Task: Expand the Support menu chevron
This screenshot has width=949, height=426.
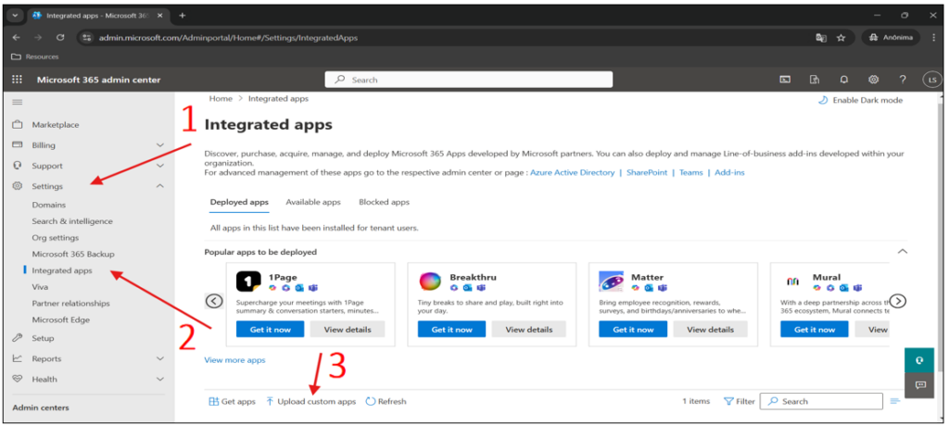Action: [159, 165]
